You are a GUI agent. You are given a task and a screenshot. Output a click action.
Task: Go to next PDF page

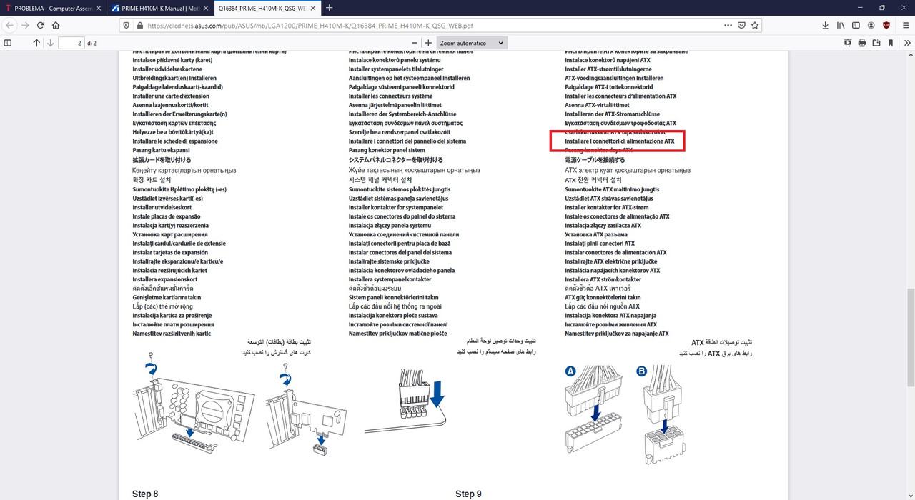point(51,43)
